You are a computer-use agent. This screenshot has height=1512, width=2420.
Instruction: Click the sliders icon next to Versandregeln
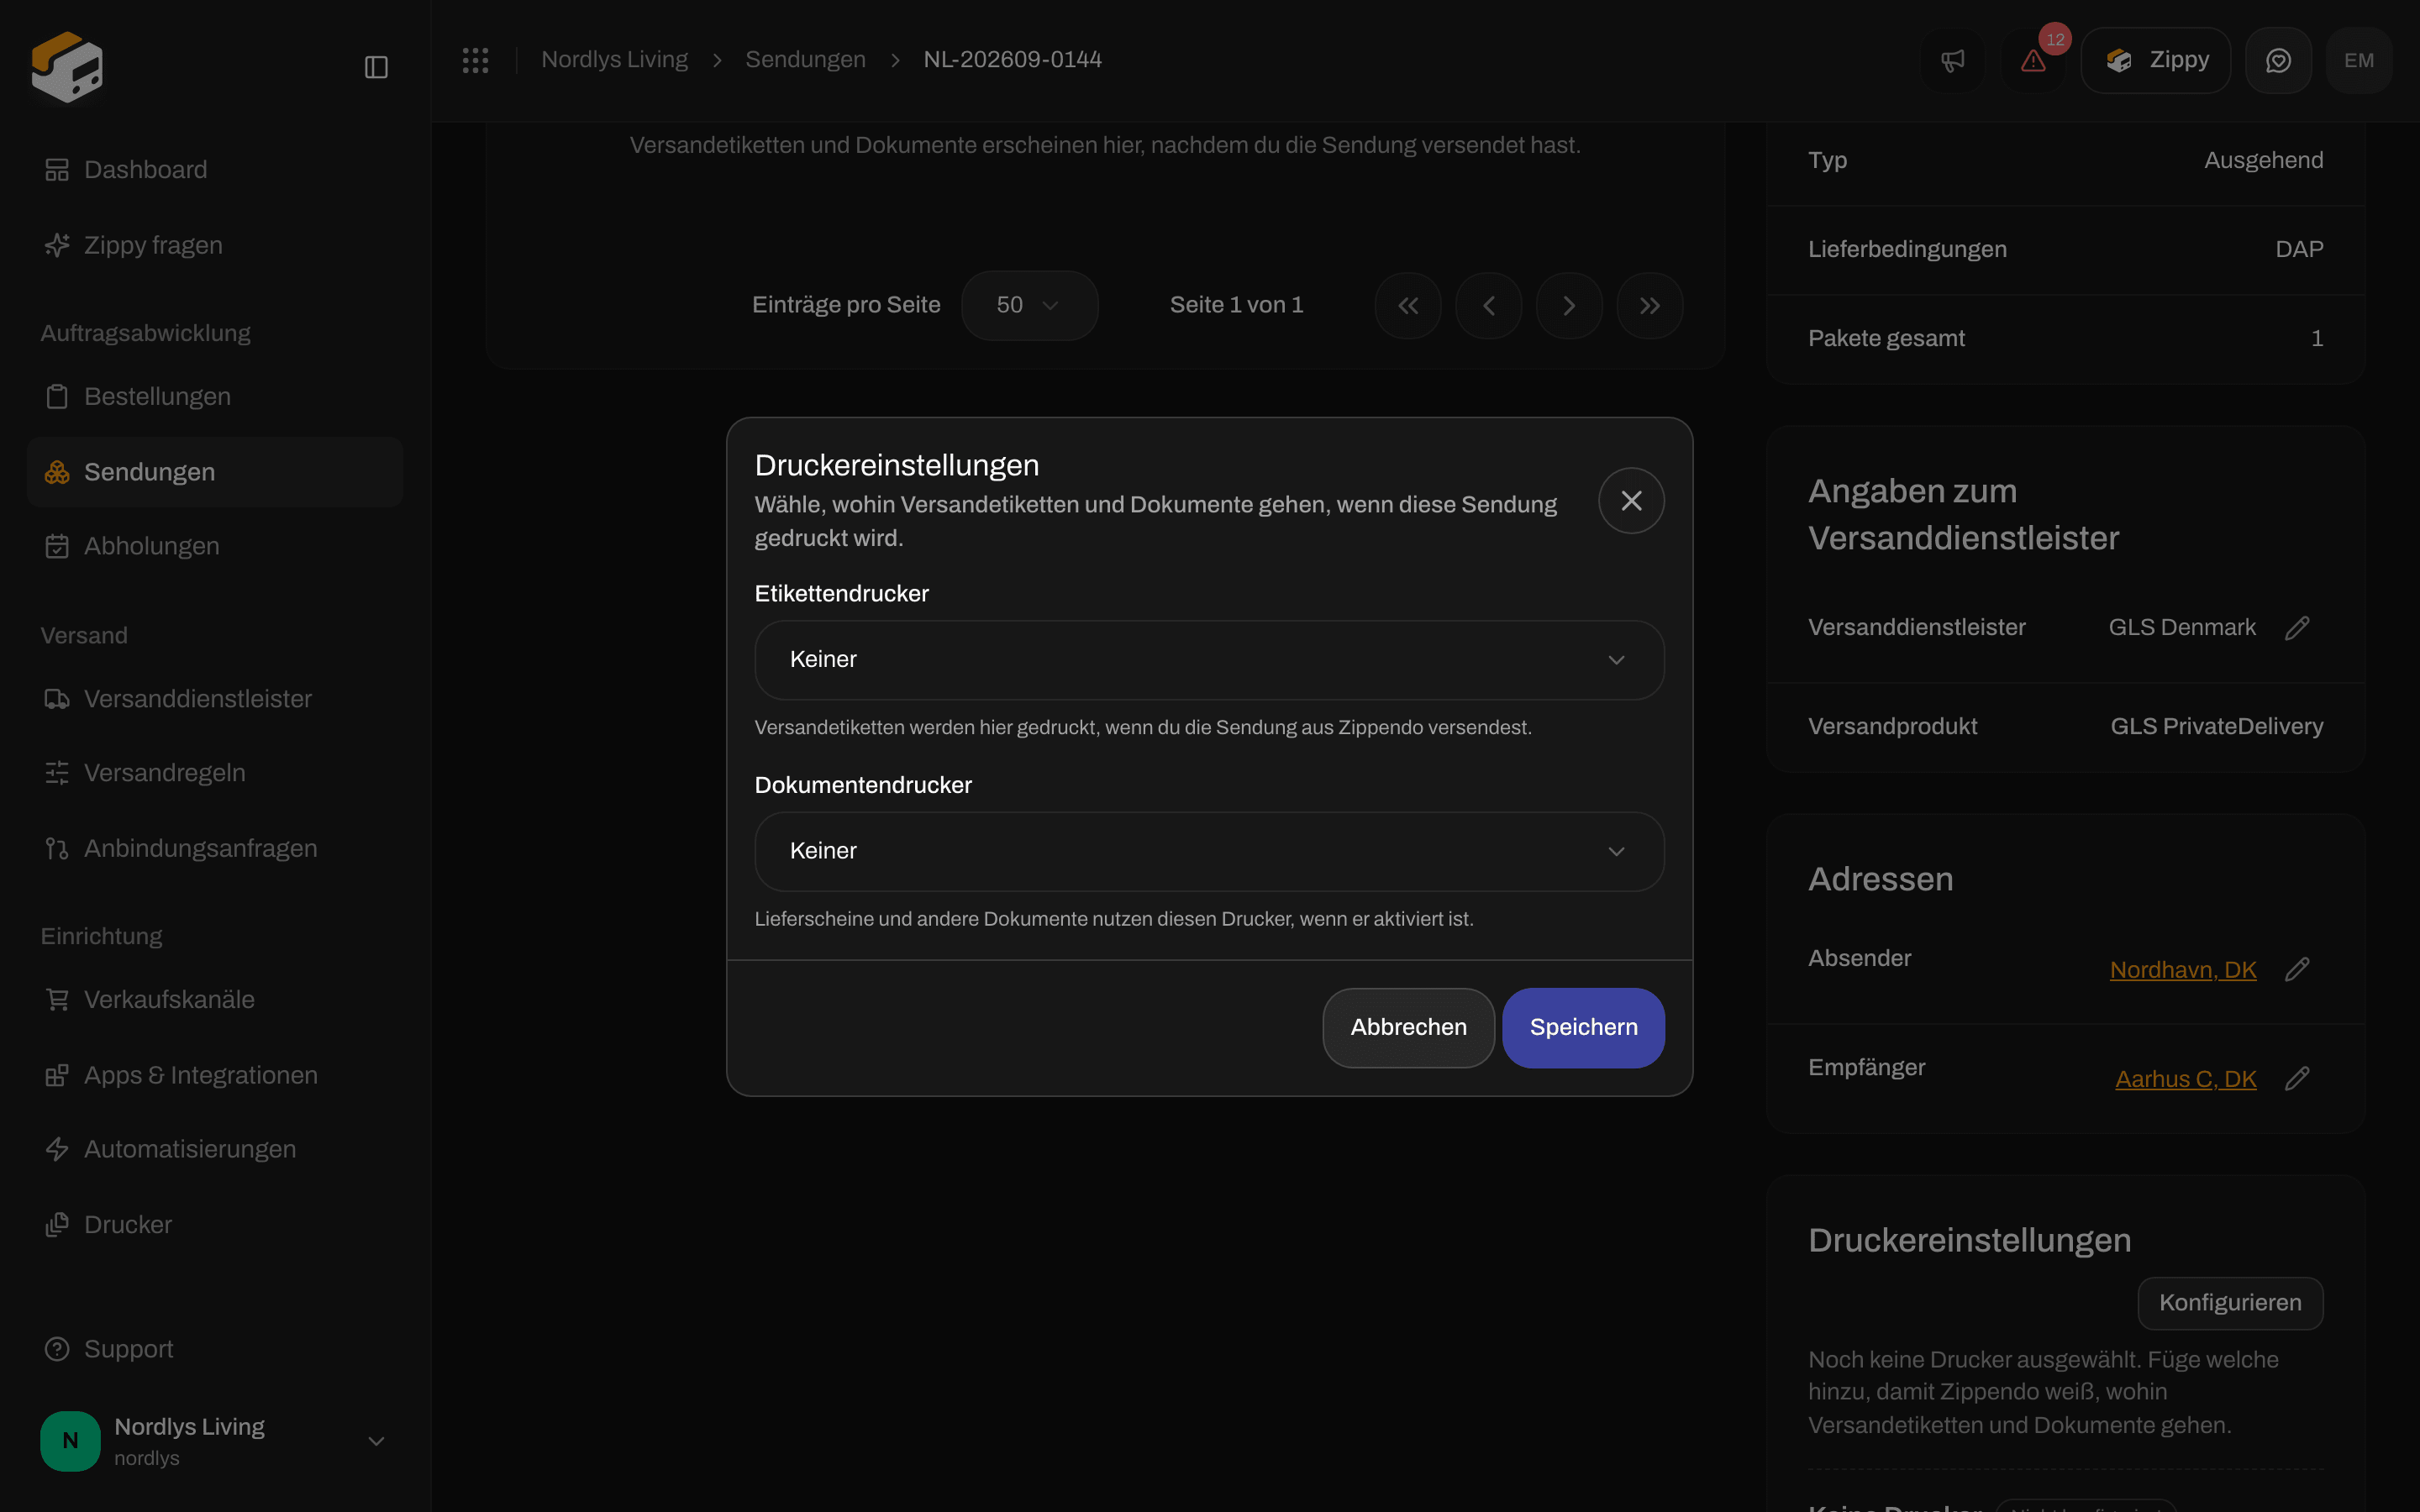coord(57,773)
